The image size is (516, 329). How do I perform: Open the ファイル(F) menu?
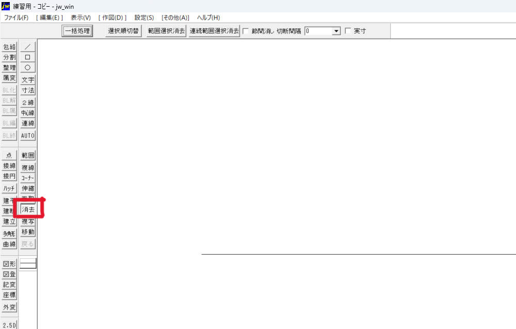click(x=16, y=18)
